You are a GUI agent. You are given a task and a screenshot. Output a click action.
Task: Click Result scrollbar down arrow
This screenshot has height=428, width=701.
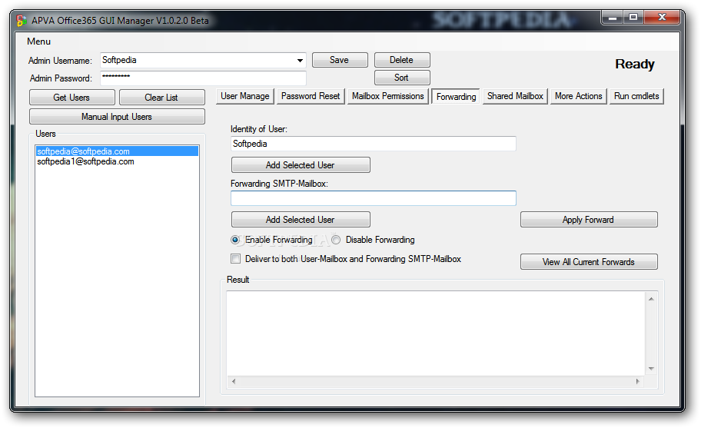tap(651, 369)
